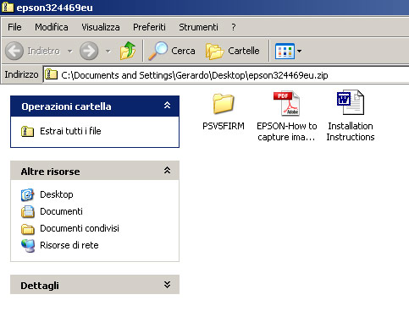The width and height of the screenshot is (409, 311).
Task: Click the Desktop icon in Altre risorse
Action: click(27, 194)
